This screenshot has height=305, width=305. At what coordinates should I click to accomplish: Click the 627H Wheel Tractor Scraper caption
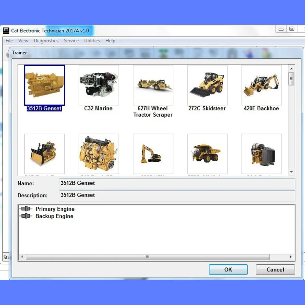153,111
